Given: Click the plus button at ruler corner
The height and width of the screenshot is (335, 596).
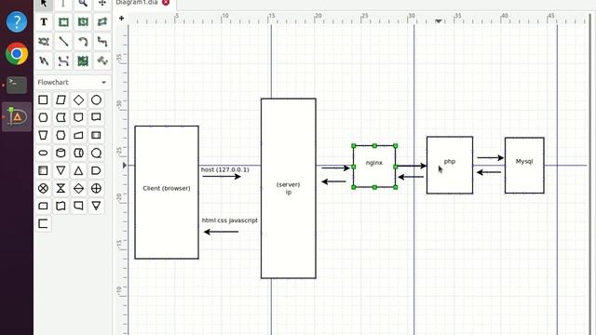Looking at the screenshot, I should 121,18.
